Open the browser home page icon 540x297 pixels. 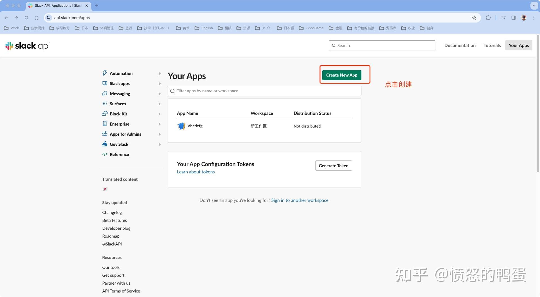click(37, 18)
